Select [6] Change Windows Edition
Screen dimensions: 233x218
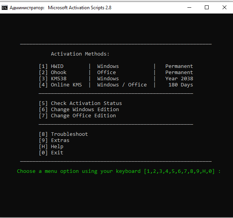[x=79, y=110]
